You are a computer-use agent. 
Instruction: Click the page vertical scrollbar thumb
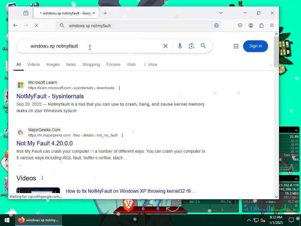click(x=276, y=51)
